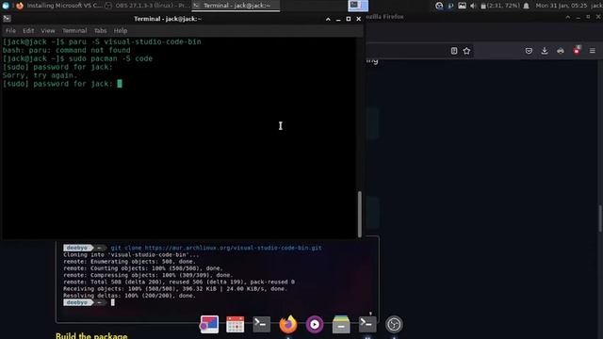Viewport: 603px width, 339px height.
Task: Open the terminal File menu
Action: (x=10, y=31)
